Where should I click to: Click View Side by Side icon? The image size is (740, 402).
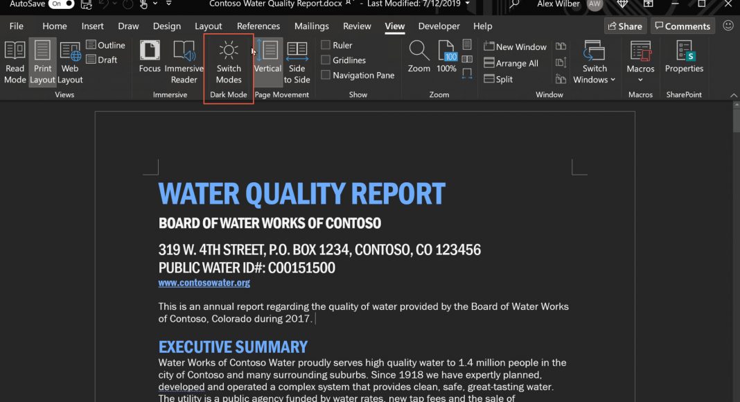[x=561, y=46]
